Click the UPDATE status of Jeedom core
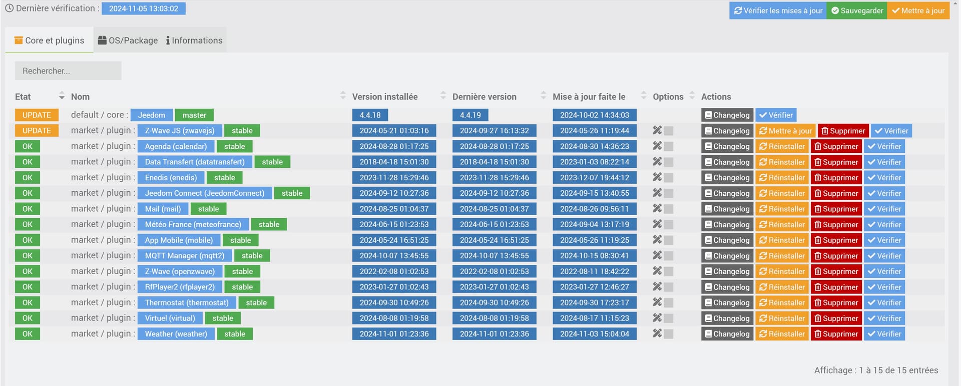The image size is (961, 386). 37,115
